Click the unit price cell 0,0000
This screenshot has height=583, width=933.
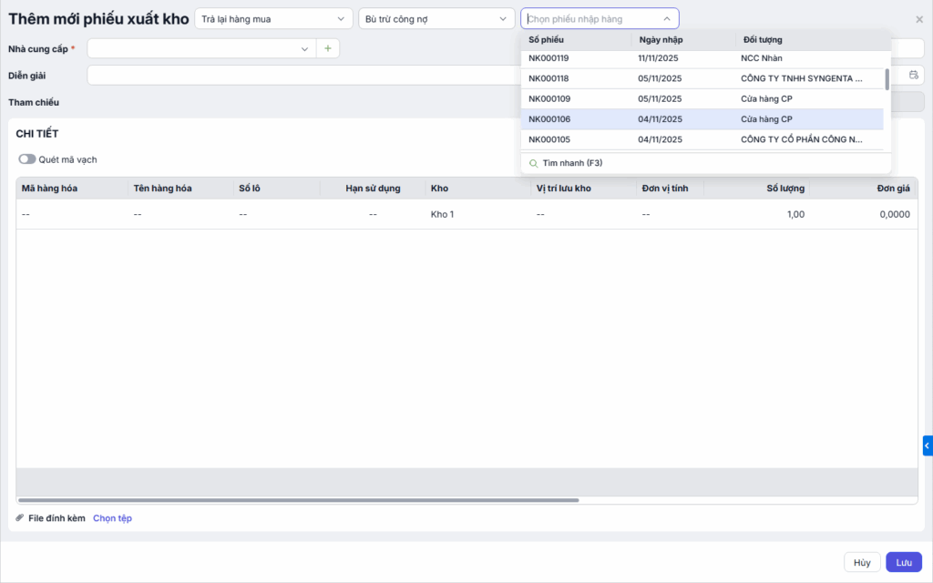point(863,214)
